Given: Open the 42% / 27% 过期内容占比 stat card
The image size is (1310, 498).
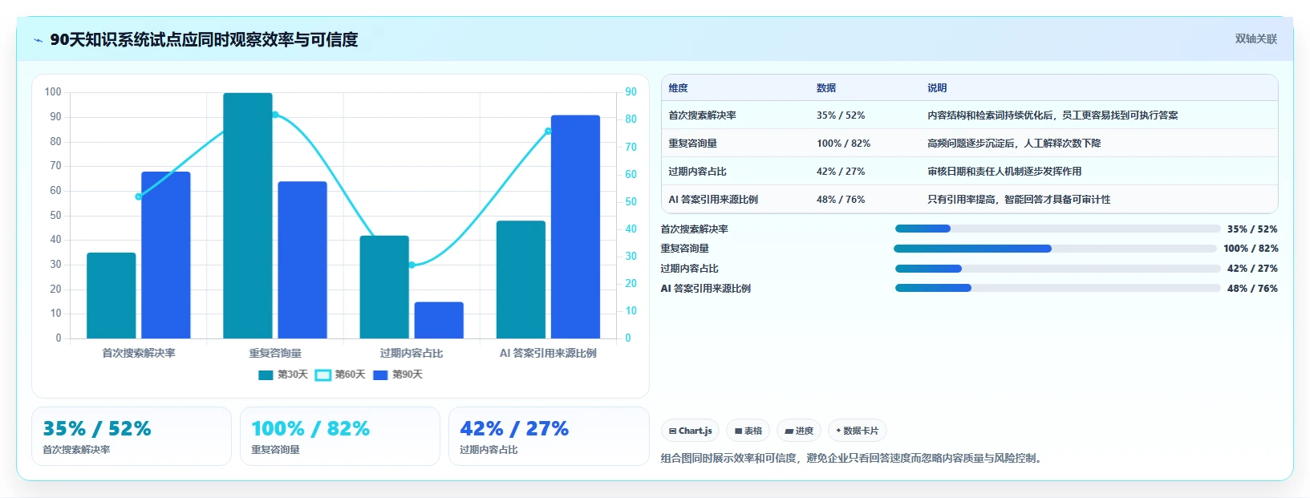Looking at the screenshot, I should pyautogui.click(x=549, y=436).
